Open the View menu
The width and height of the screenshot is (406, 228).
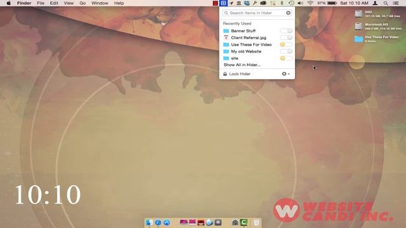click(x=69, y=3)
